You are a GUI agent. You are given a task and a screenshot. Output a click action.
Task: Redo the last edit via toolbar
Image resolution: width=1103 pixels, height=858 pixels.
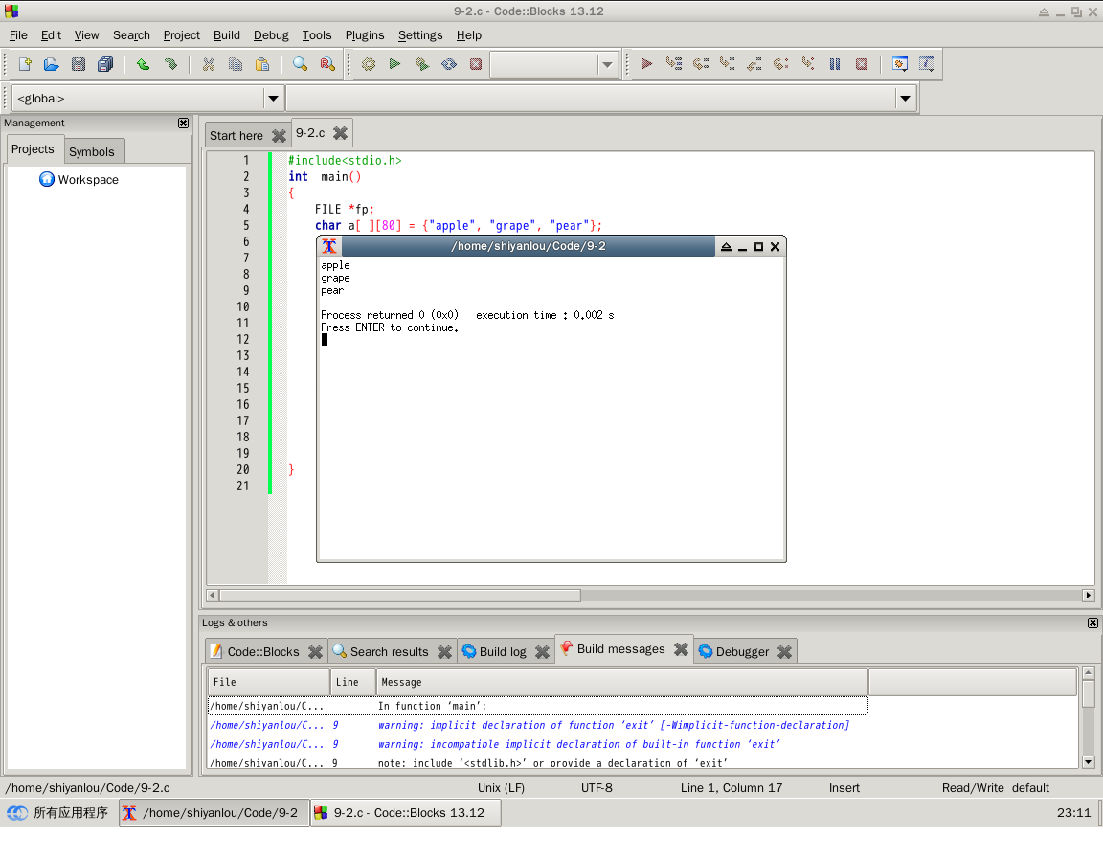coord(170,64)
